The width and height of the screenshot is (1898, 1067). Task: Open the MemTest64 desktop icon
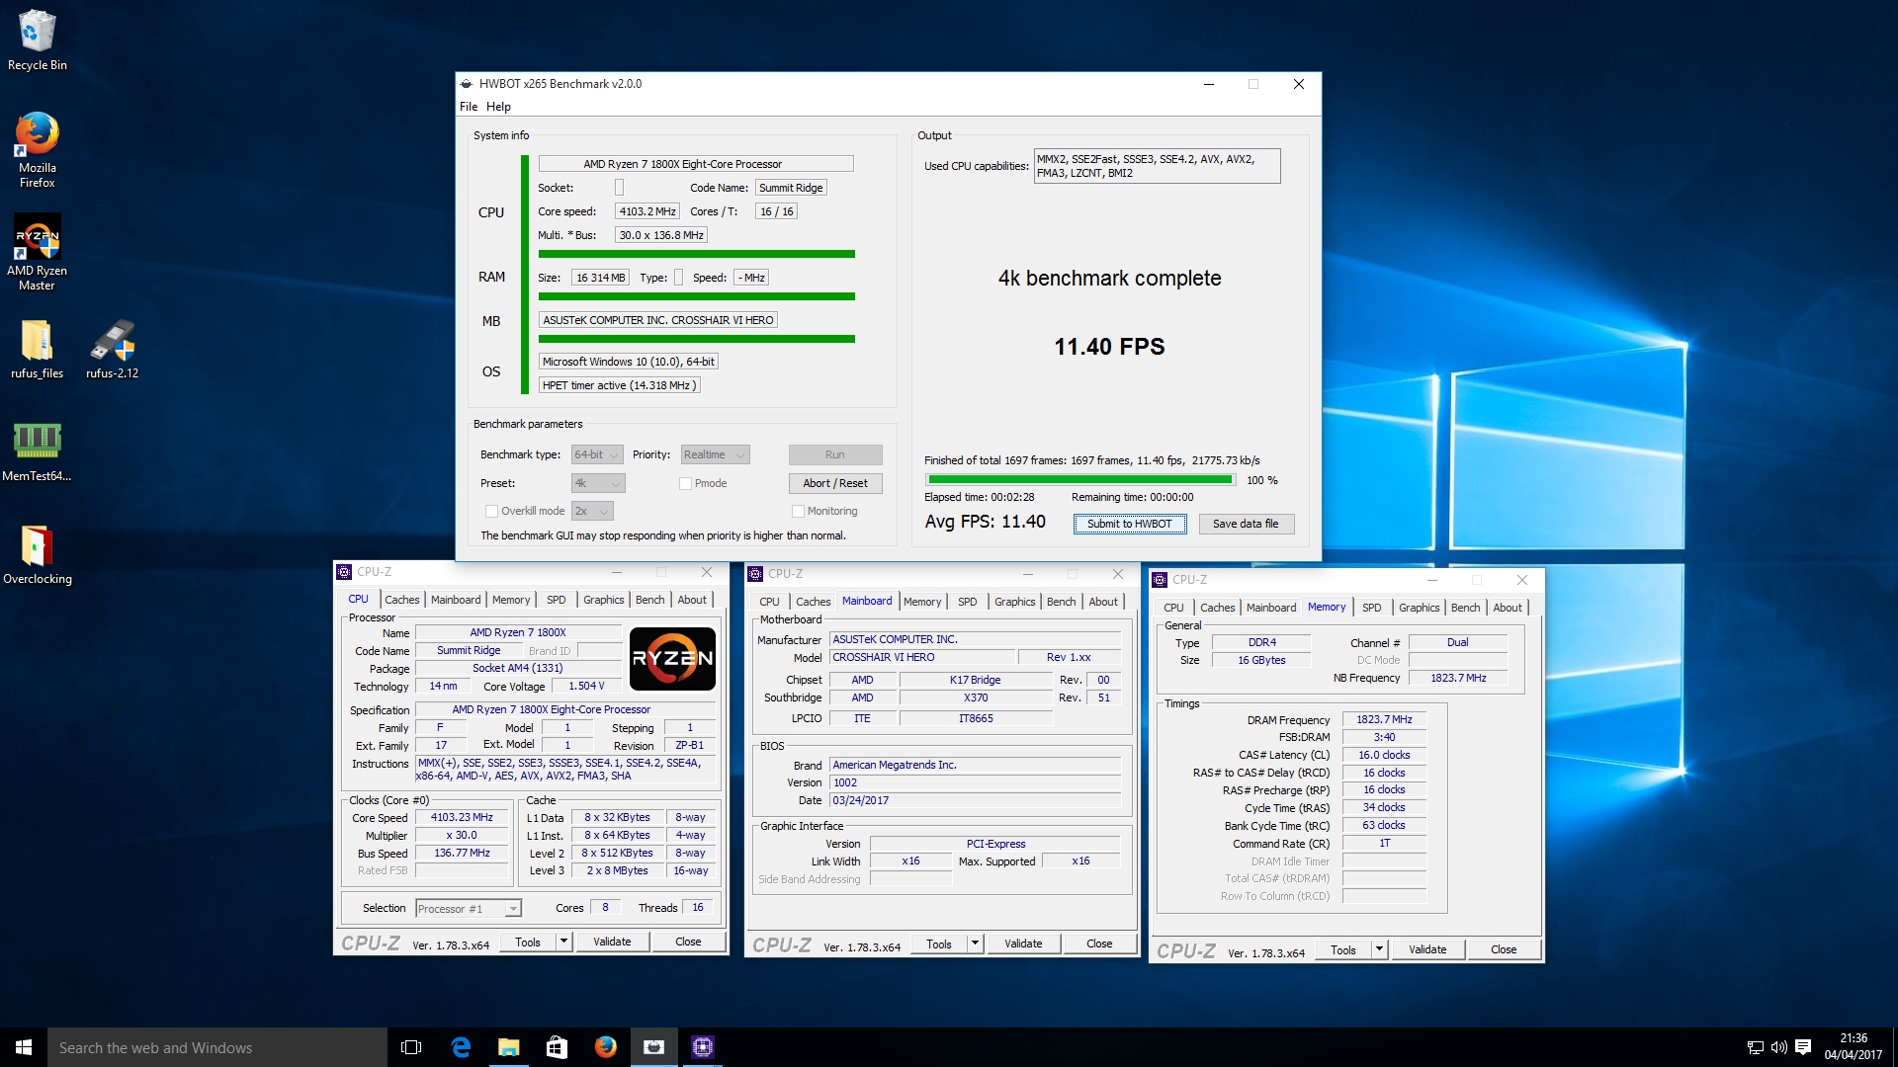[38, 452]
